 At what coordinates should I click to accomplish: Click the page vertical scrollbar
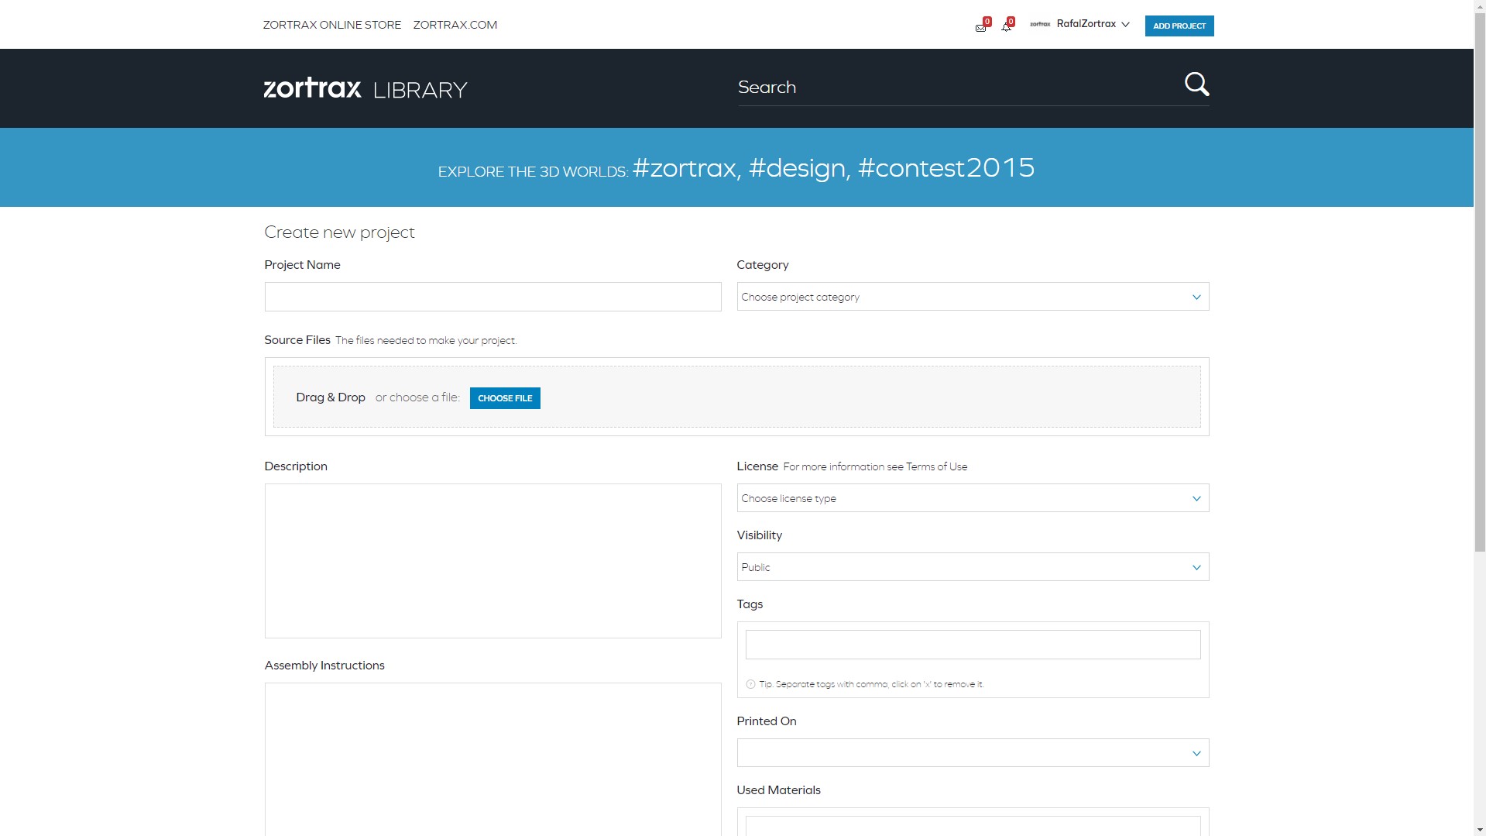point(1479,310)
